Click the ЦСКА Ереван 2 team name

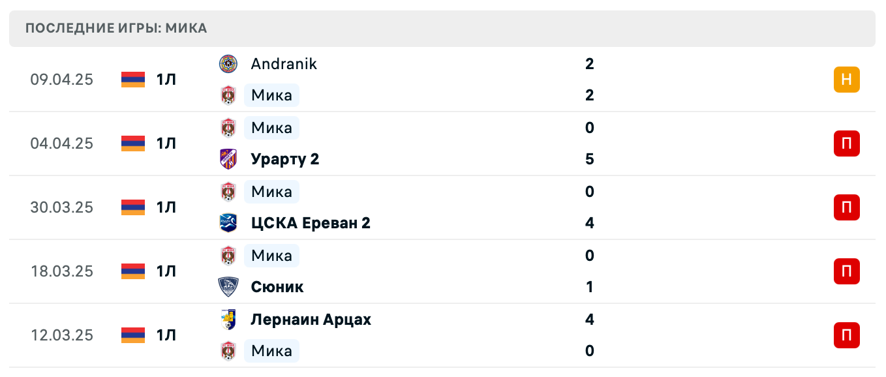point(310,223)
